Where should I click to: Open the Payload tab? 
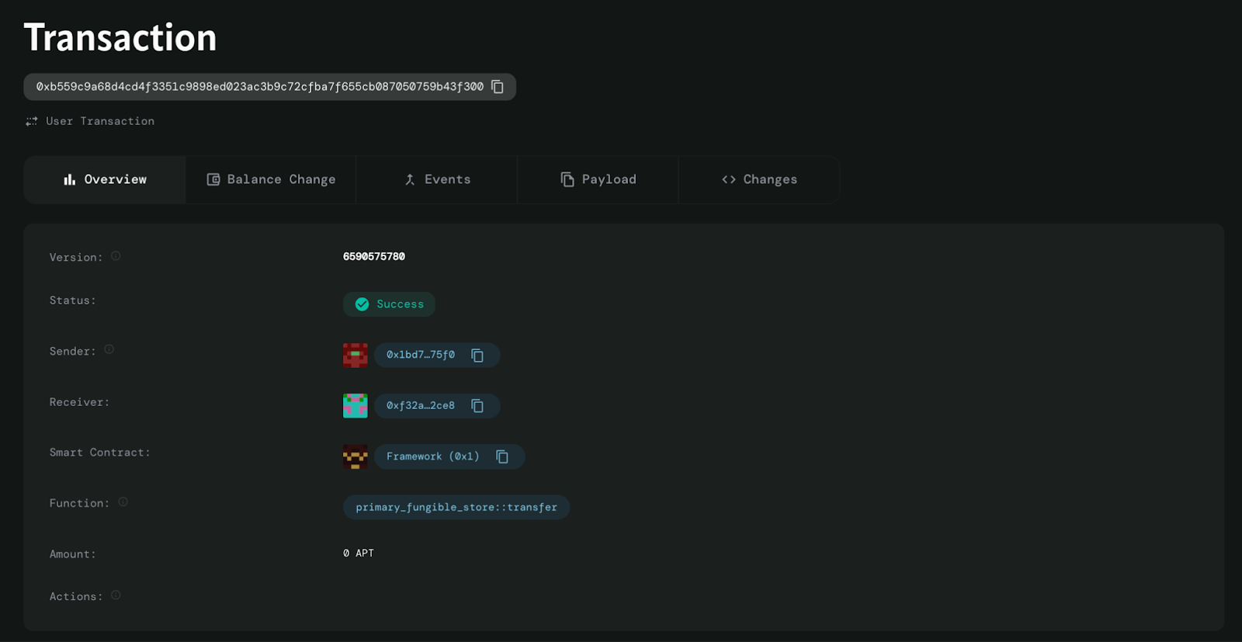(598, 179)
